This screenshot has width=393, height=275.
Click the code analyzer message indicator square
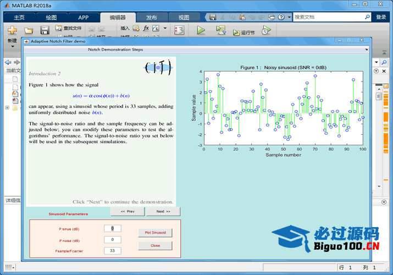386,86
